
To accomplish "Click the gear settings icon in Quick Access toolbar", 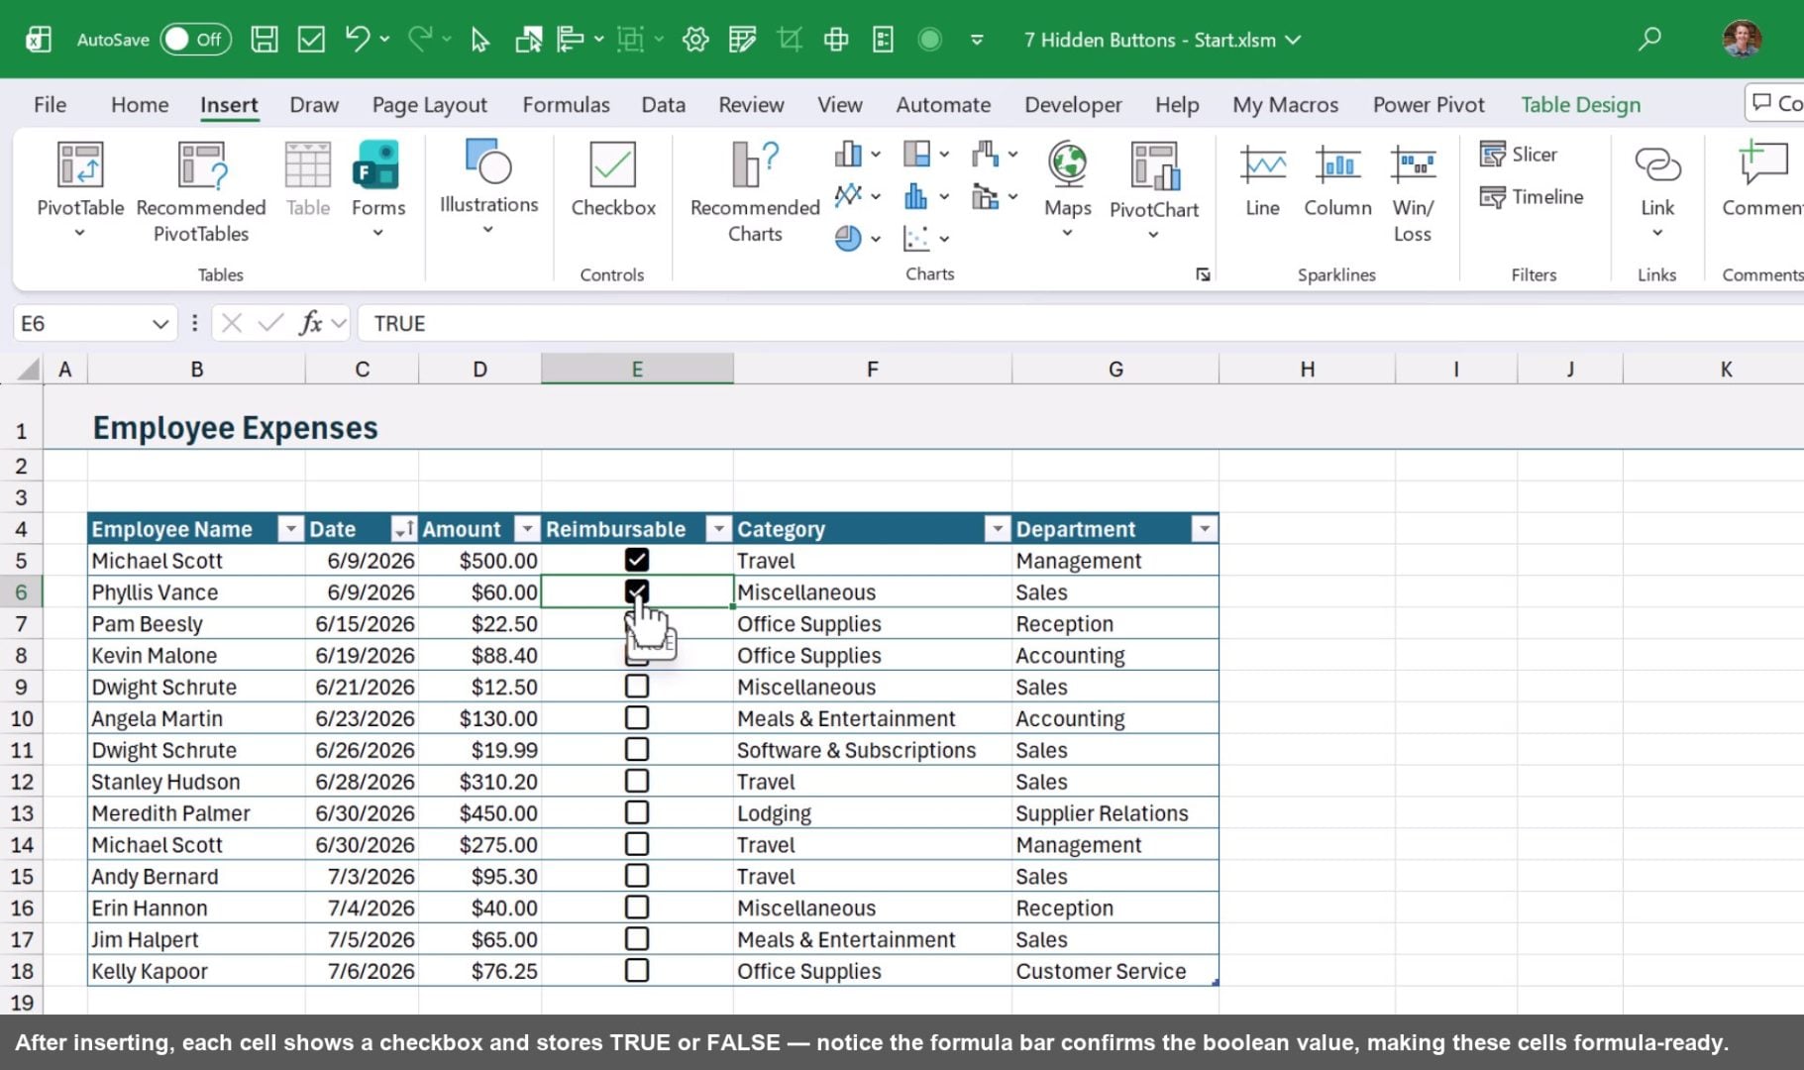I will point(695,40).
